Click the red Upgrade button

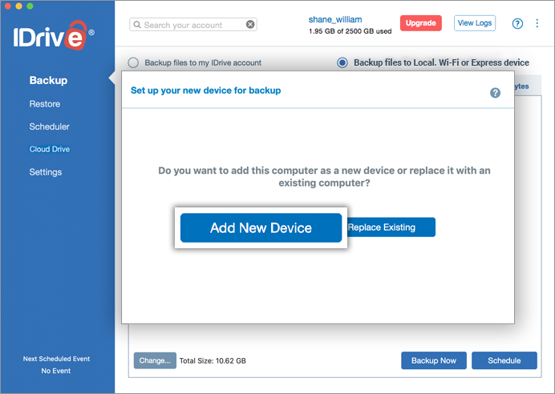420,23
